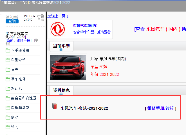Open the 保养 folder

15,70
